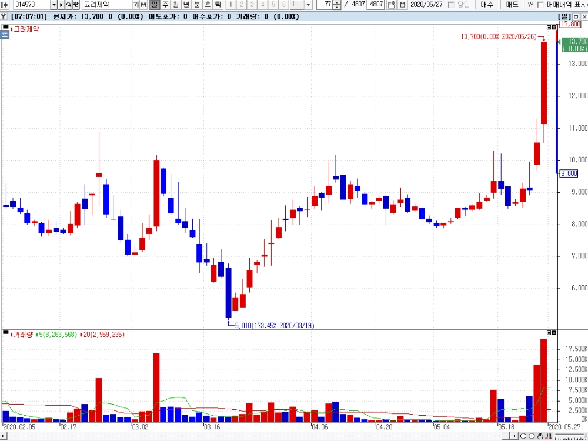
Task: Go back with the first-record arrow icon
Action: pos(5,5)
